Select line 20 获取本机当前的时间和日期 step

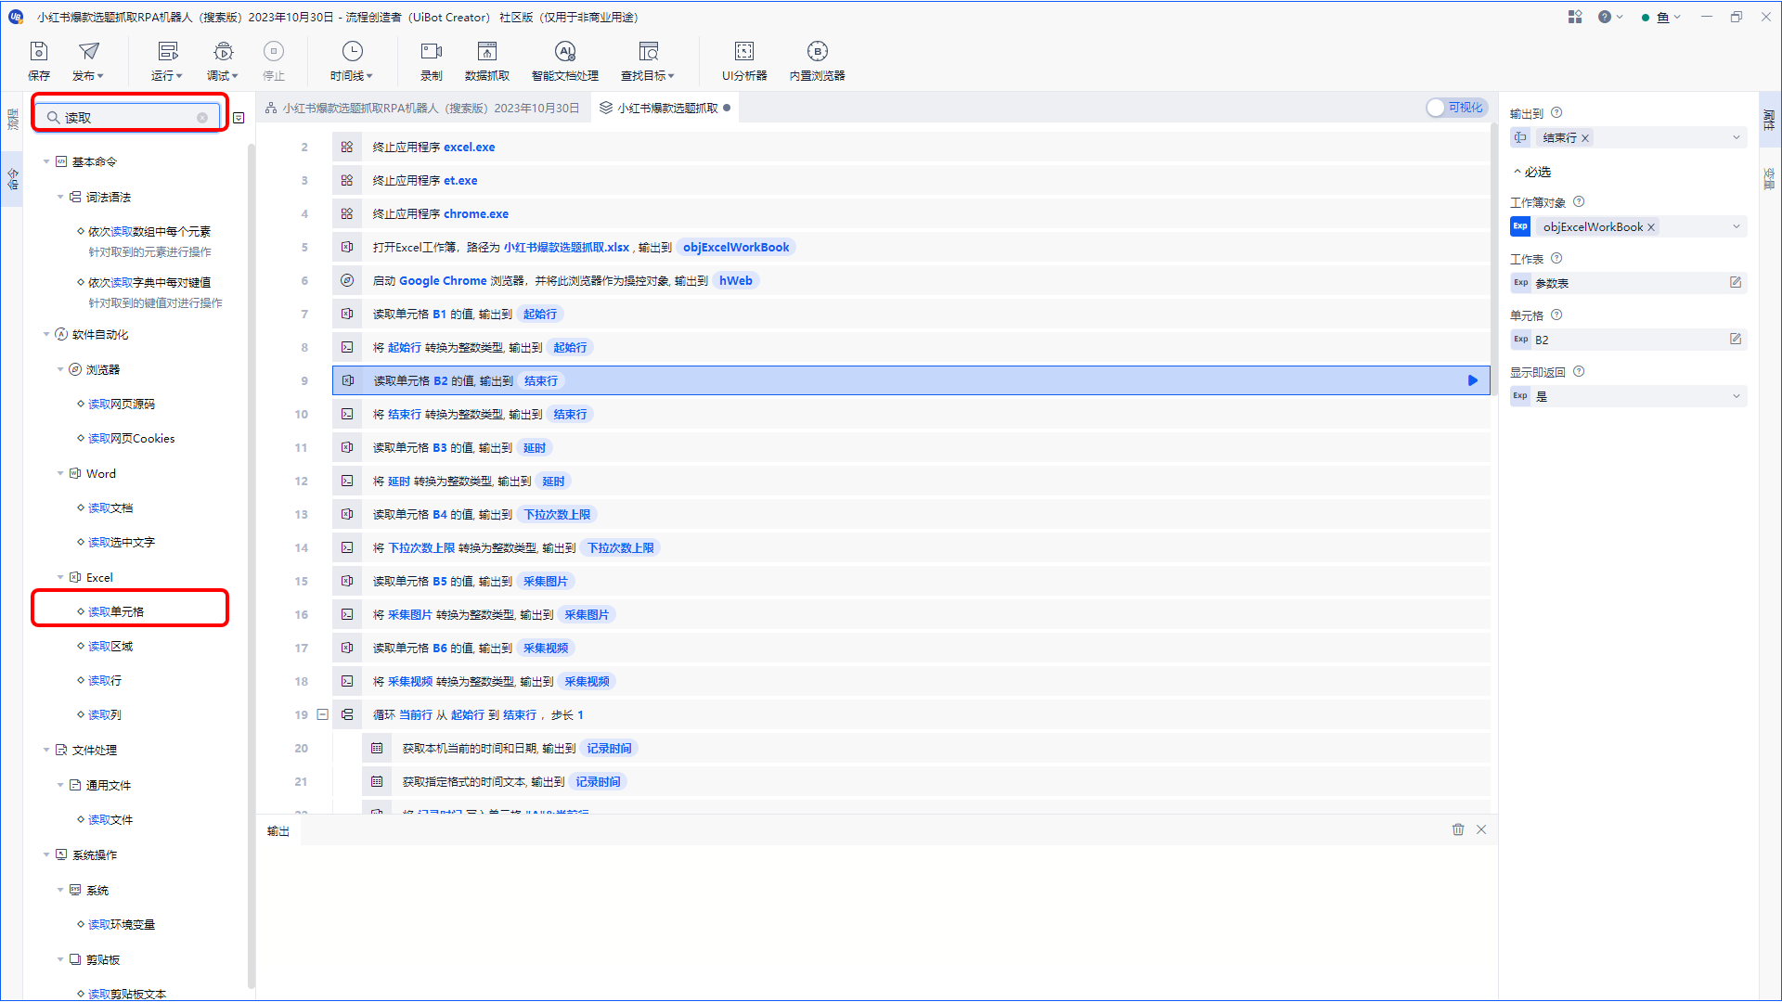click(x=925, y=748)
